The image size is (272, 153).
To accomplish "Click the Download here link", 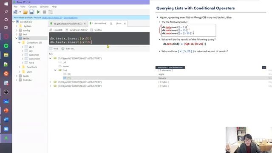I will coord(71,18).
